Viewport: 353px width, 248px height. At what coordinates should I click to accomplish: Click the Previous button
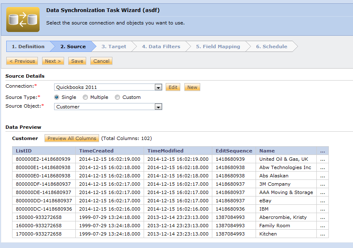click(22, 61)
